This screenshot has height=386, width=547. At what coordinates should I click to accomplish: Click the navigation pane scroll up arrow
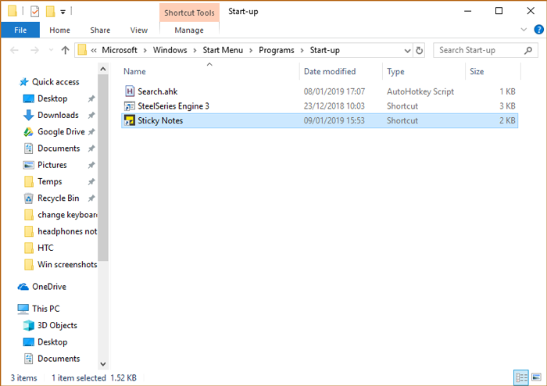(103, 69)
